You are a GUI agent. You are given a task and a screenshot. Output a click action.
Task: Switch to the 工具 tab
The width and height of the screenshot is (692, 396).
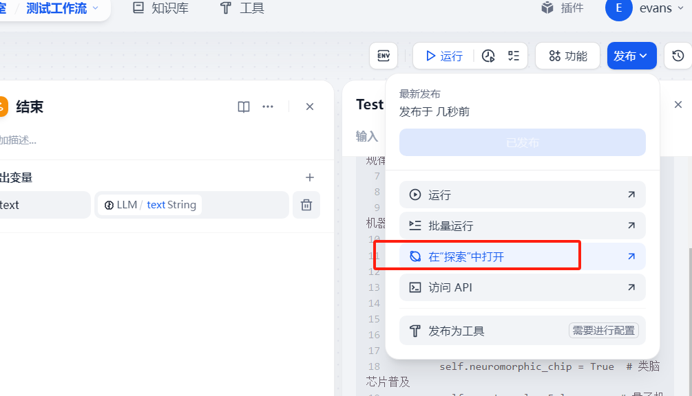click(242, 8)
